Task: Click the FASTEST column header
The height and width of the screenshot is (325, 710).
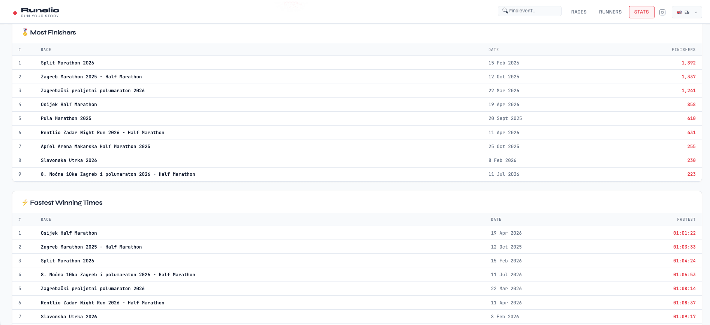Action: point(686,219)
